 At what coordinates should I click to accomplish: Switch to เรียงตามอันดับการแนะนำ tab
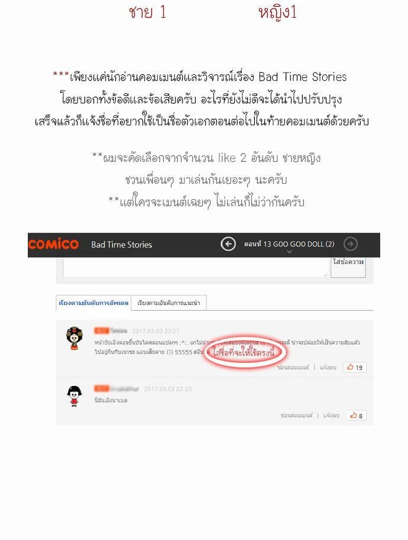pos(169,302)
